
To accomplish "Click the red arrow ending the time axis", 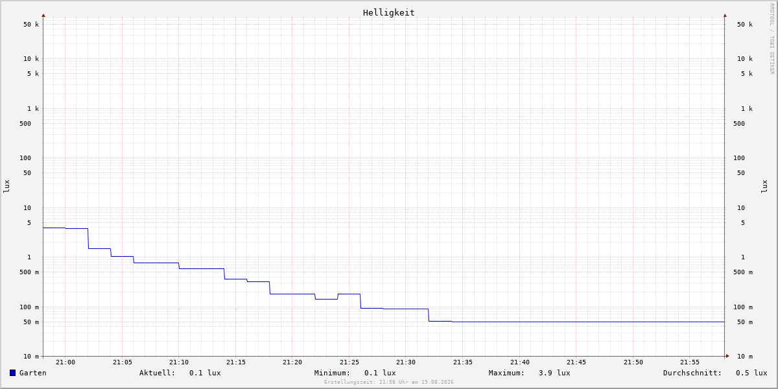I will (727, 356).
